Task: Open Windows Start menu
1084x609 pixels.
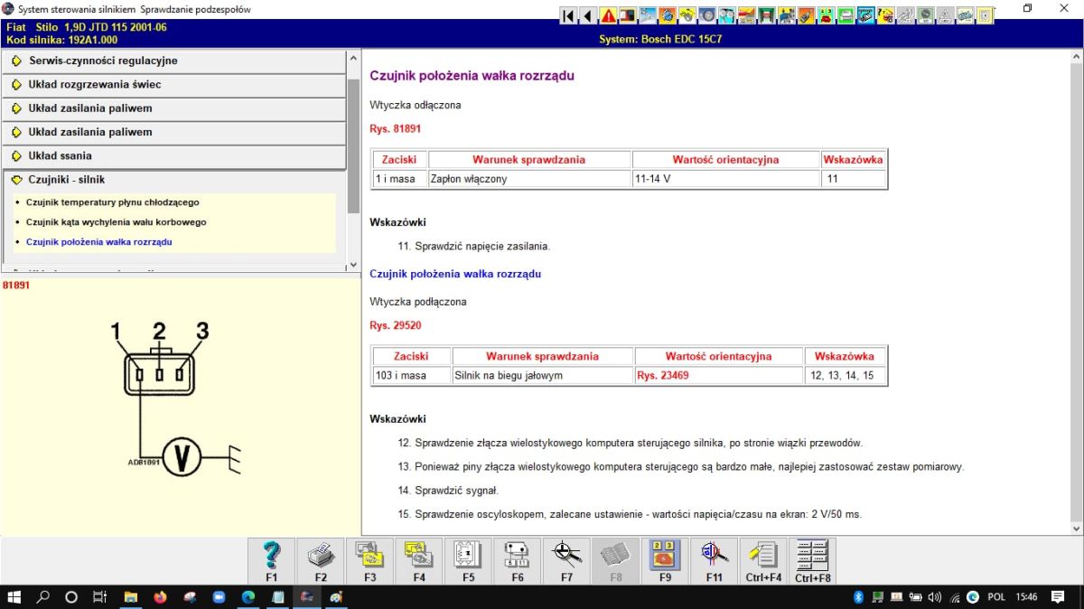Action: click(x=14, y=597)
